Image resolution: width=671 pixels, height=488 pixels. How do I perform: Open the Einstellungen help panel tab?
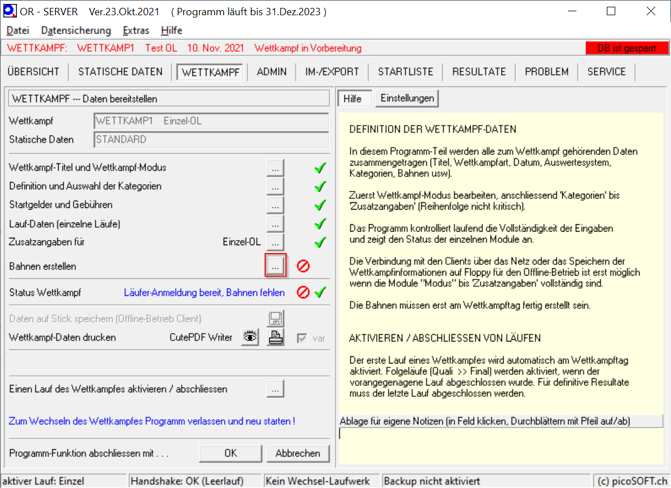coord(407,98)
